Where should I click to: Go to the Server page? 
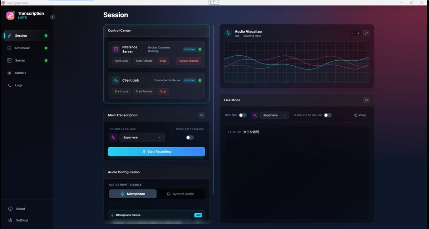26,61
